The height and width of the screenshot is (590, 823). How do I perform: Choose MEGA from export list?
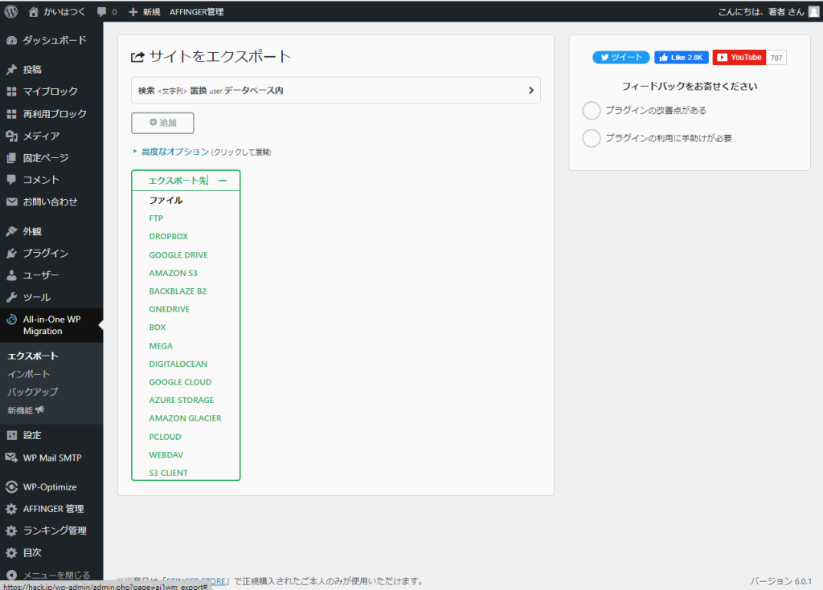(161, 346)
